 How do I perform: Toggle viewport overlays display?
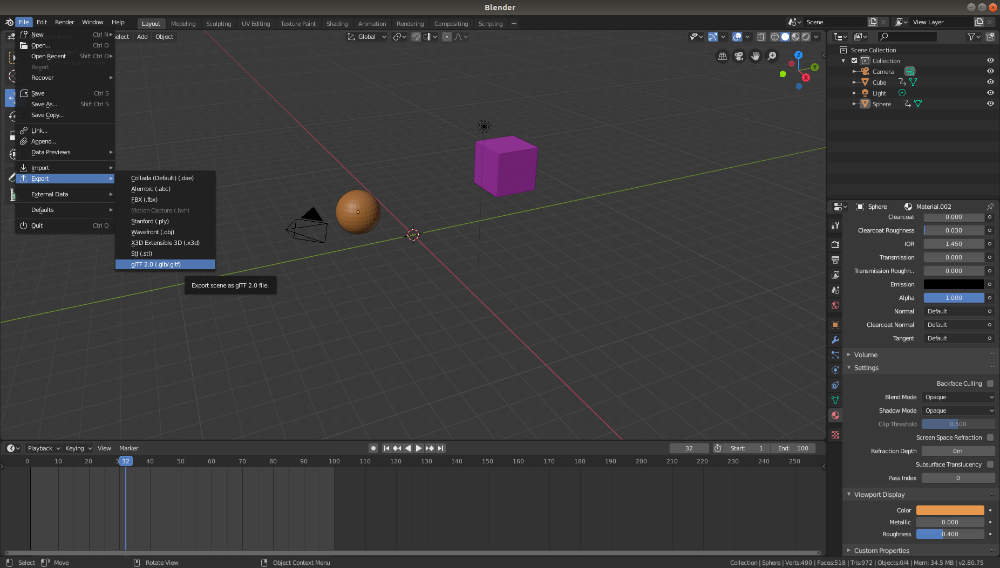point(737,37)
